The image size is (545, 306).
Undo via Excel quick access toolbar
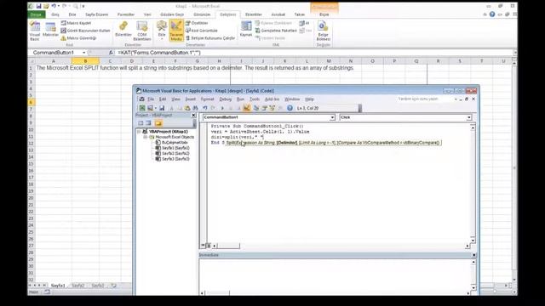54,6
